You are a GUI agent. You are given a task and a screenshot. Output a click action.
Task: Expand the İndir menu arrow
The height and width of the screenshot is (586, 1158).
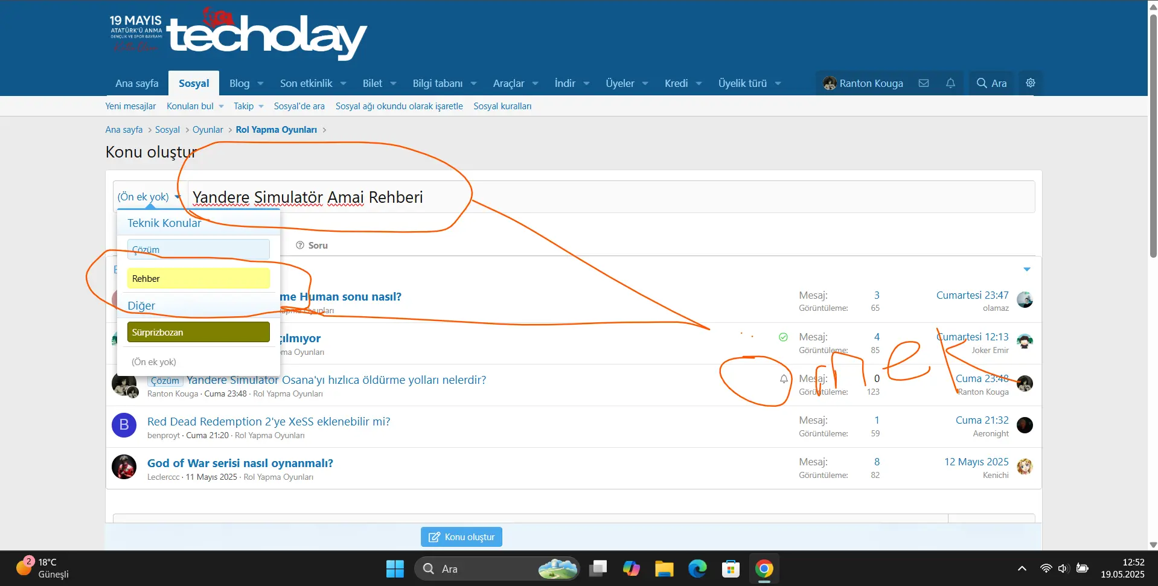point(586,83)
